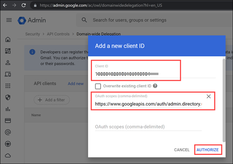Click the Client ID input field
Screen dimensions: 233x164
155,73
